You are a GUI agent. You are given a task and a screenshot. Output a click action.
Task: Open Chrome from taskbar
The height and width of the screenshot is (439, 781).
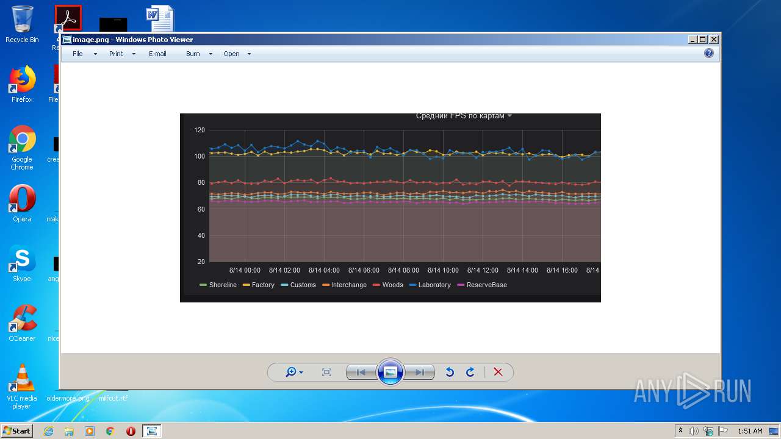tap(110, 431)
